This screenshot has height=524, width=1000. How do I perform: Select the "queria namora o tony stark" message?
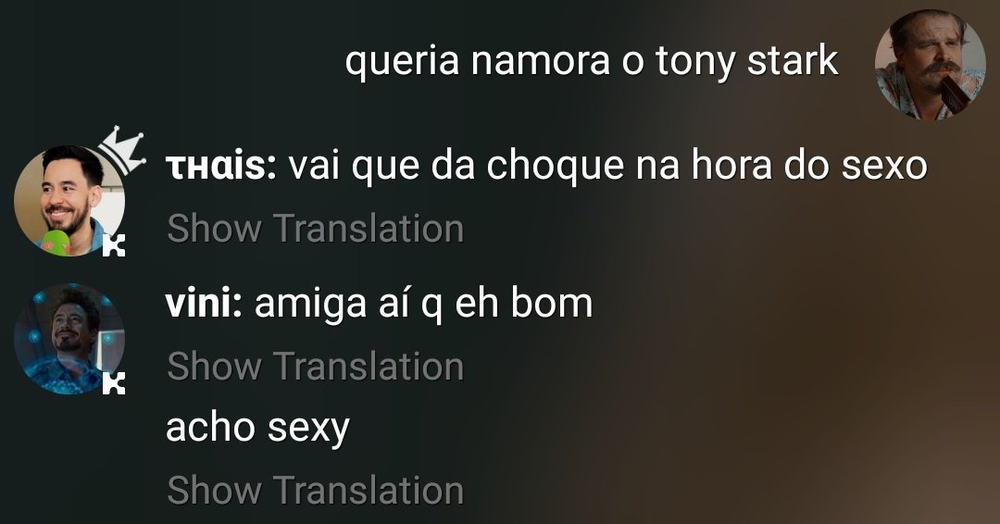click(x=591, y=62)
